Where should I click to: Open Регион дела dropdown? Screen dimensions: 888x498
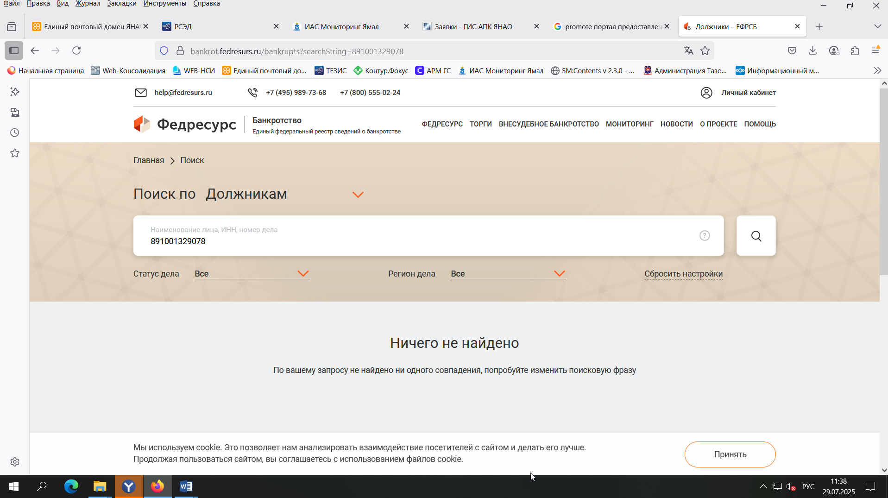click(x=508, y=274)
